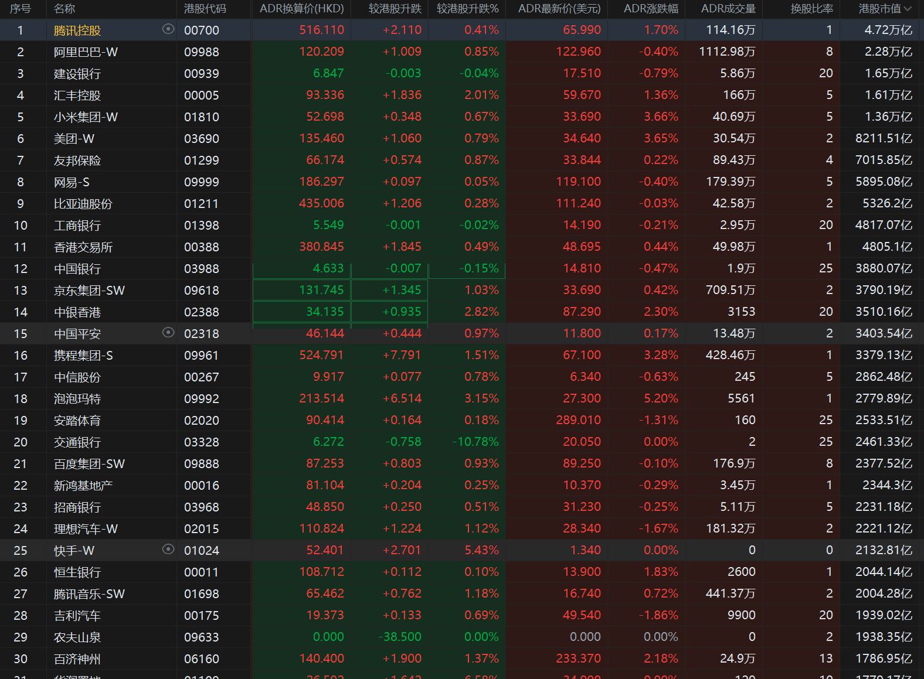Select the 吉利汽车 stock row

pyautogui.click(x=462, y=615)
